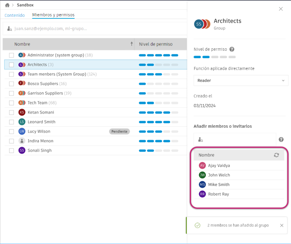The height and width of the screenshot is (244, 291).
Task: Click the Nombre column sort arrow
Action: (x=132, y=44)
